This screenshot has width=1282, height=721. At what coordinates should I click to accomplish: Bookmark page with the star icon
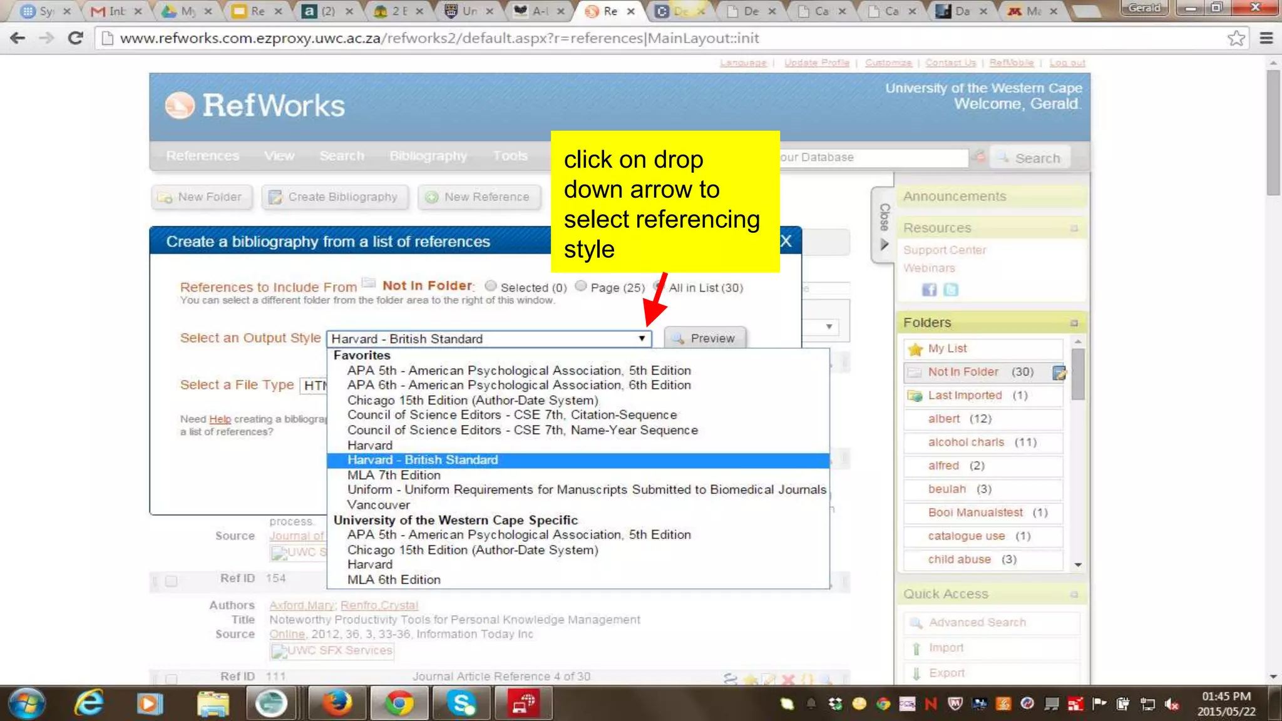click(x=1236, y=38)
